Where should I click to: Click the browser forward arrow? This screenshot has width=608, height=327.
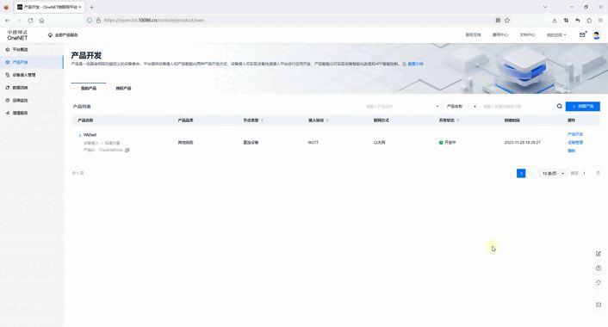coord(20,20)
